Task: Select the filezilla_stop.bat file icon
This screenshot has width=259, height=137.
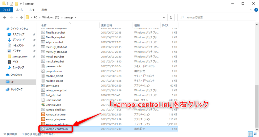Action: tap(43, 37)
